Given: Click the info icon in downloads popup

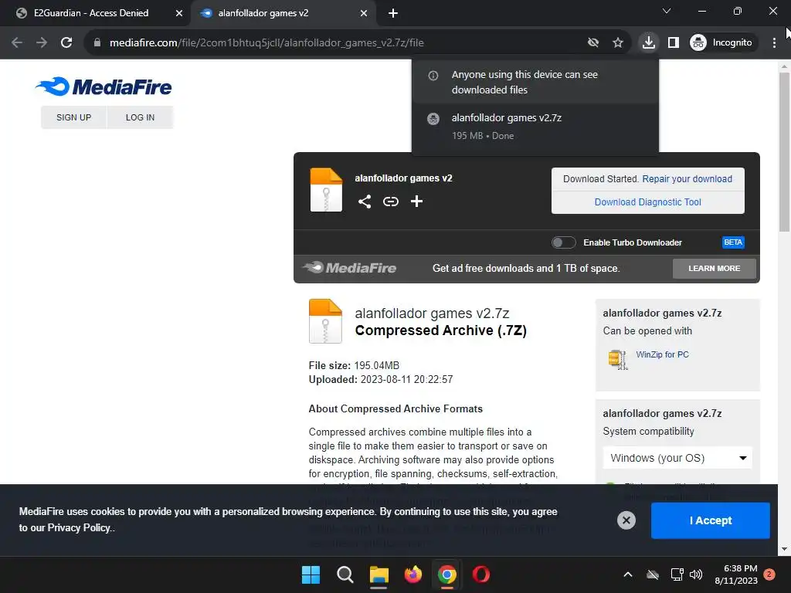Looking at the screenshot, I should pyautogui.click(x=433, y=76).
